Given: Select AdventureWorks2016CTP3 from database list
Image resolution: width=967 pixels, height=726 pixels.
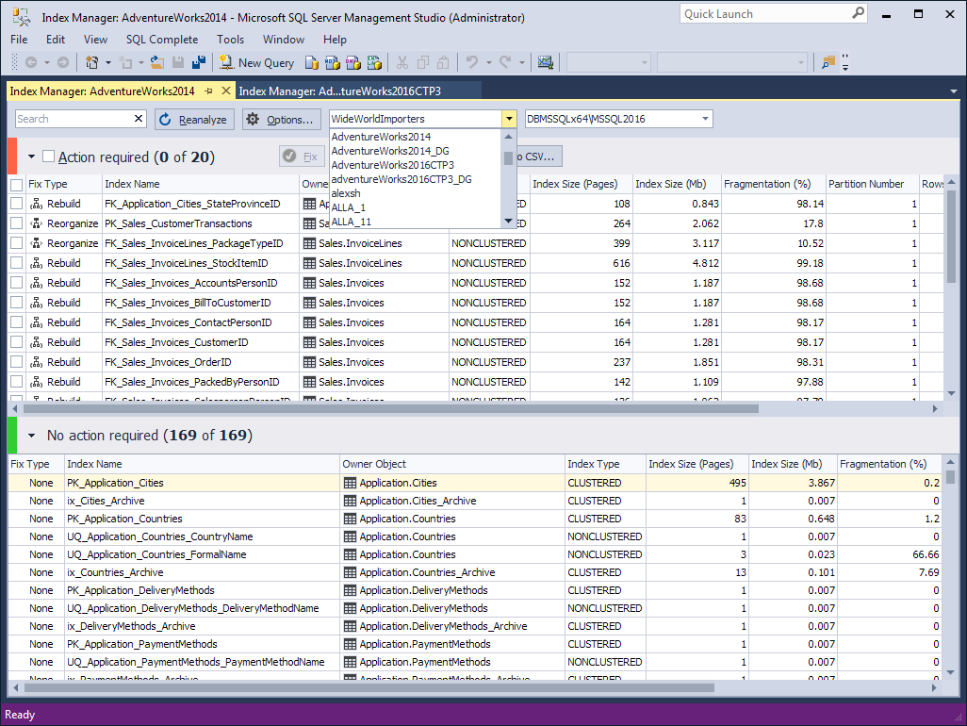Looking at the screenshot, I should pyautogui.click(x=392, y=165).
